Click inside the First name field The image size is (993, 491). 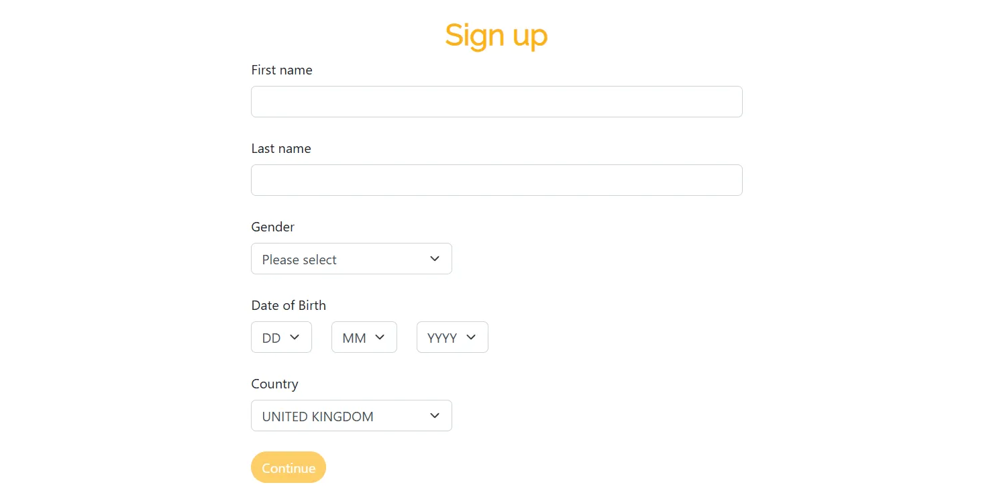click(496, 101)
